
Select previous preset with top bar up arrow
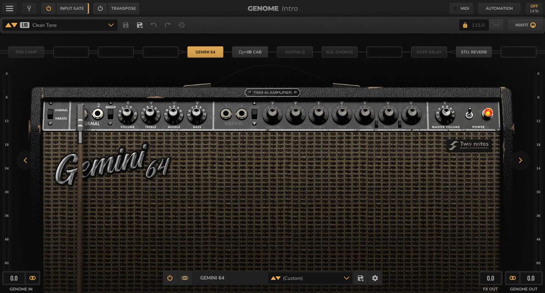pyautogui.click(x=9, y=25)
